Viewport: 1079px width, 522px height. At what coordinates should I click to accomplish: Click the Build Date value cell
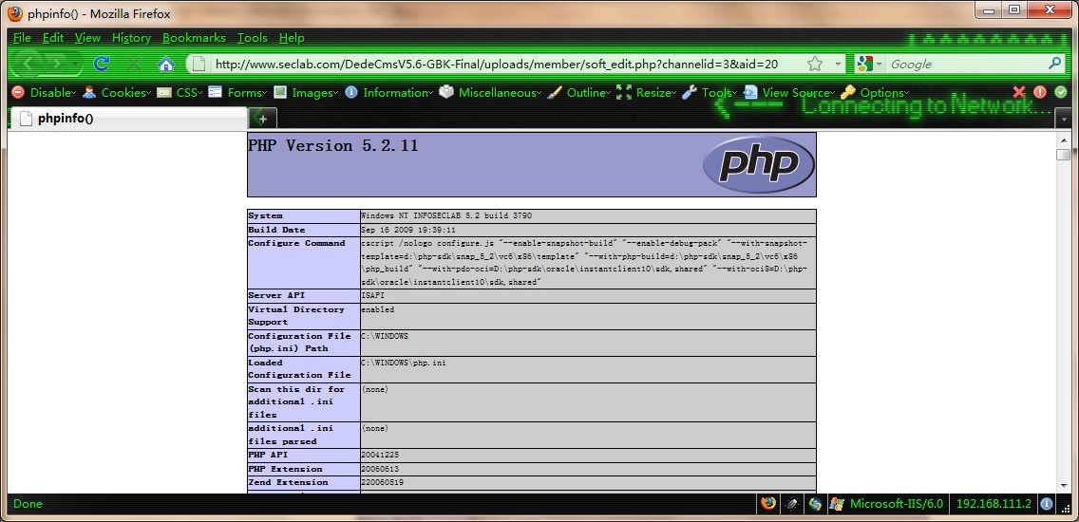pos(588,230)
